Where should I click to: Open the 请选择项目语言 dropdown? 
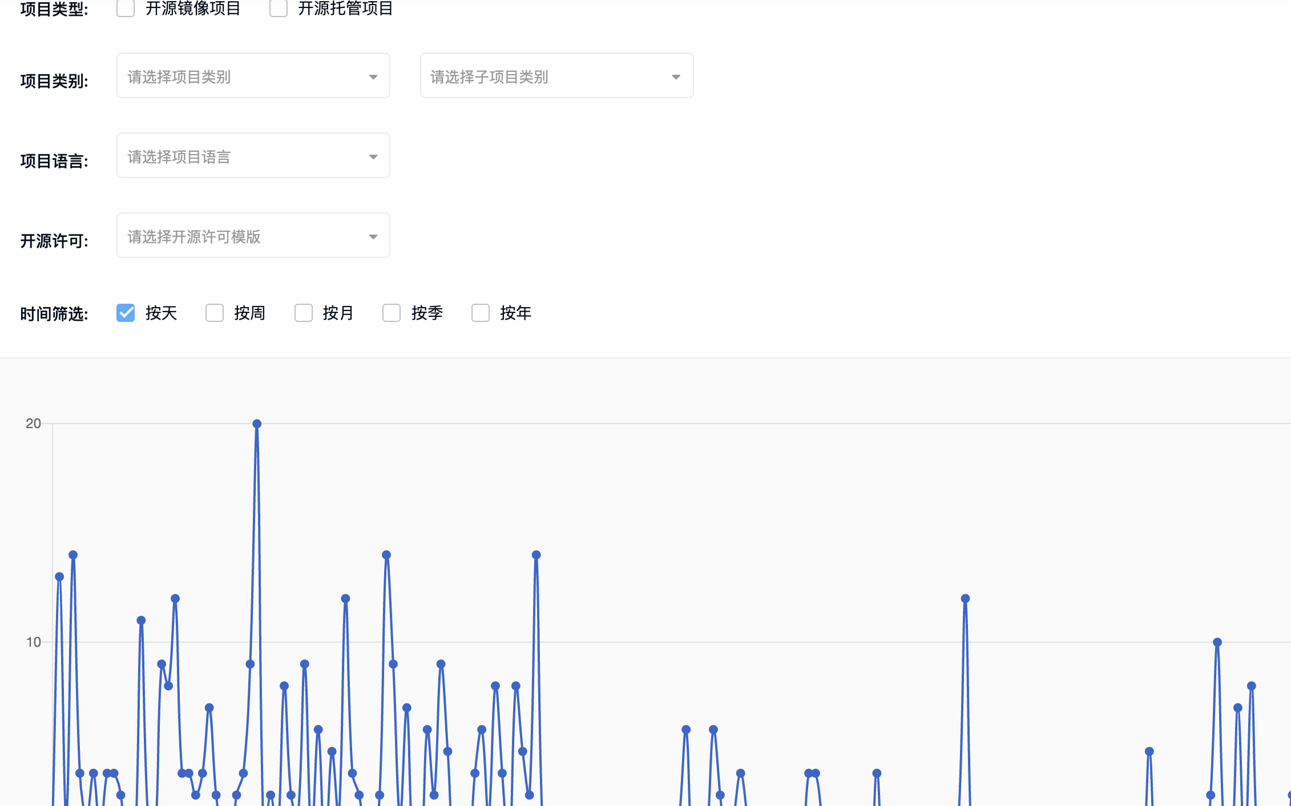point(253,155)
